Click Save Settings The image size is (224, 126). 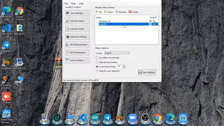coord(147,72)
